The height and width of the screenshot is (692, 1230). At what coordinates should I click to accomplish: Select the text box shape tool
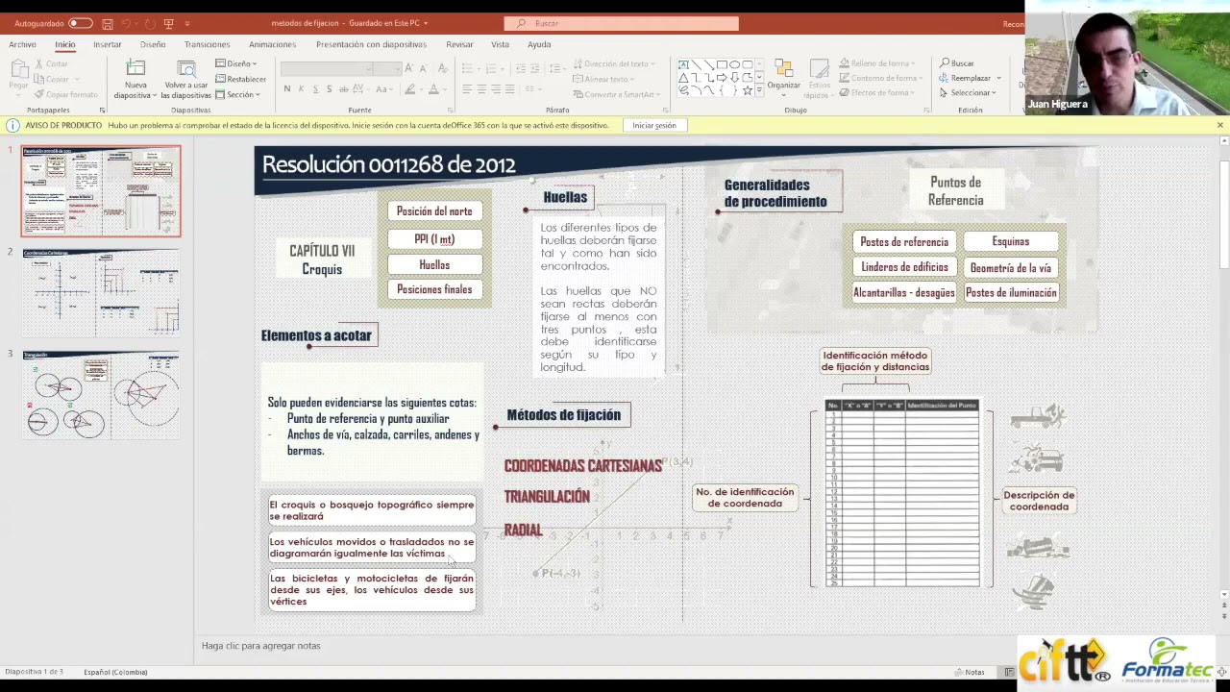pyautogui.click(x=683, y=65)
